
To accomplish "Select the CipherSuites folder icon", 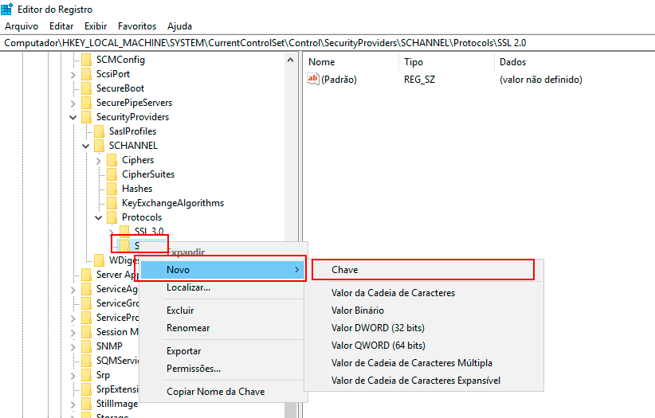I will click(x=112, y=174).
